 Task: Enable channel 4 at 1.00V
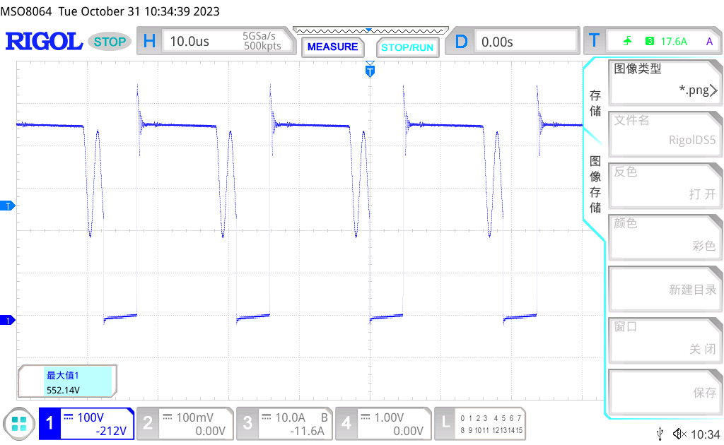[x=383, y=424]
